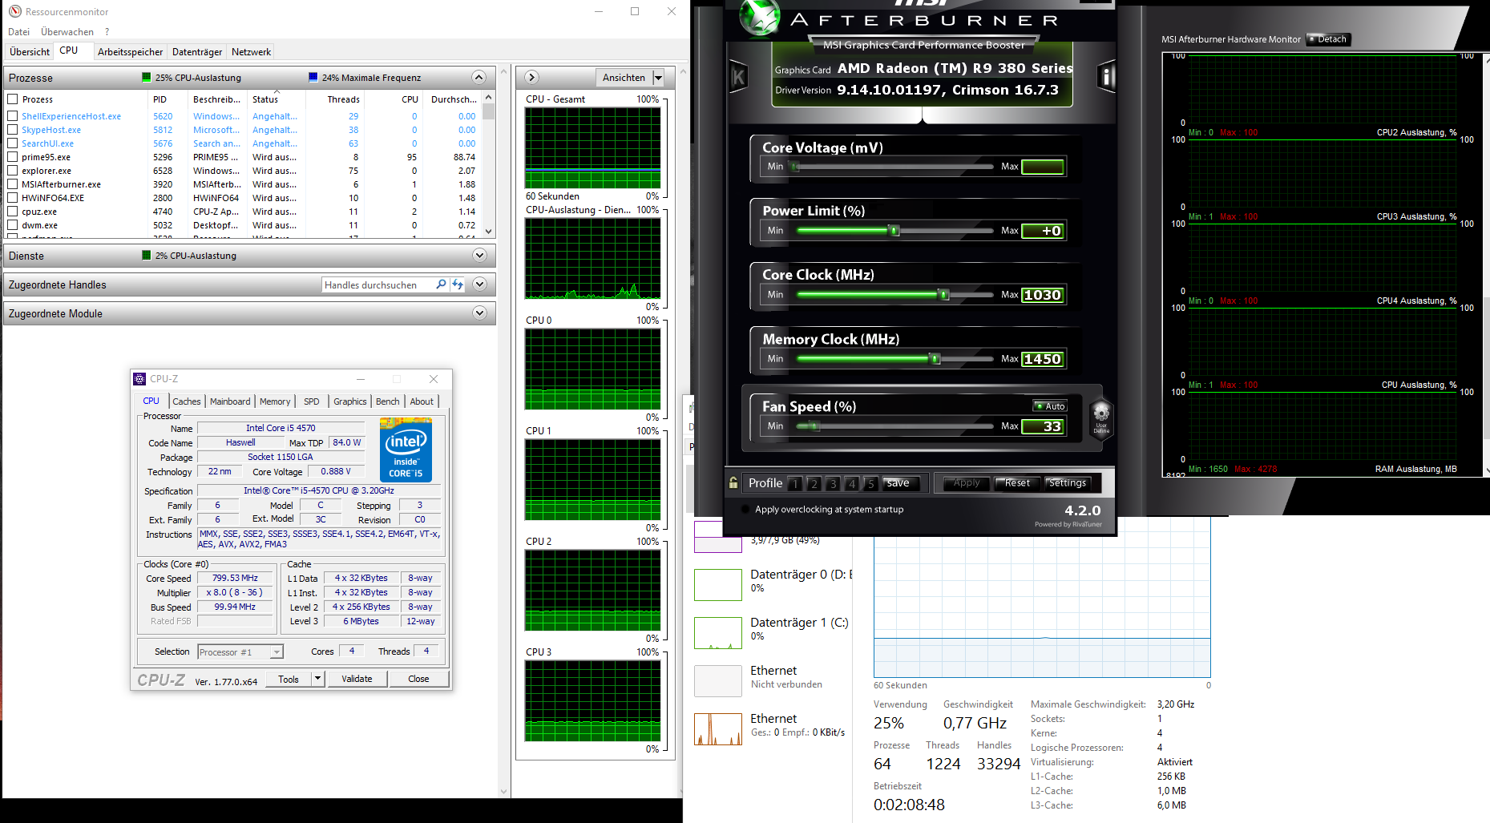
Task: Check ShellExperienceHost.exe process checkbox
Action: pos(12,116)
